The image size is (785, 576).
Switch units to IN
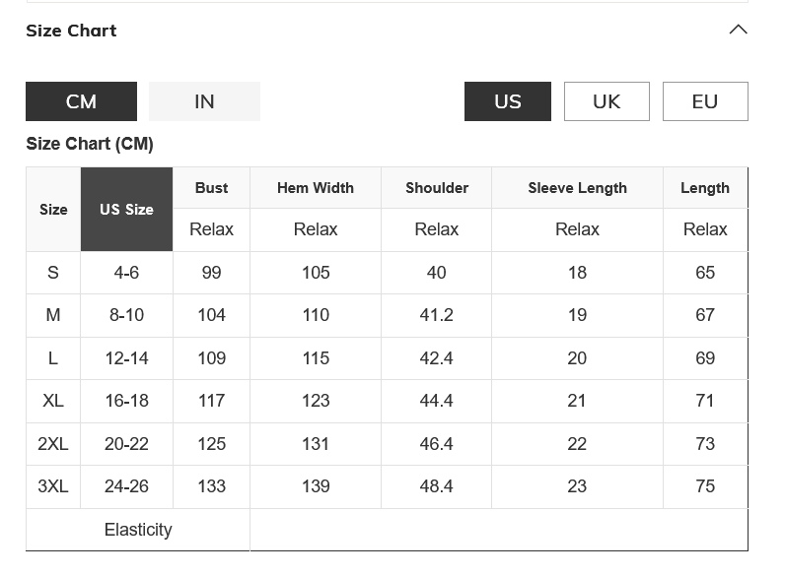[x=204, y=101]
